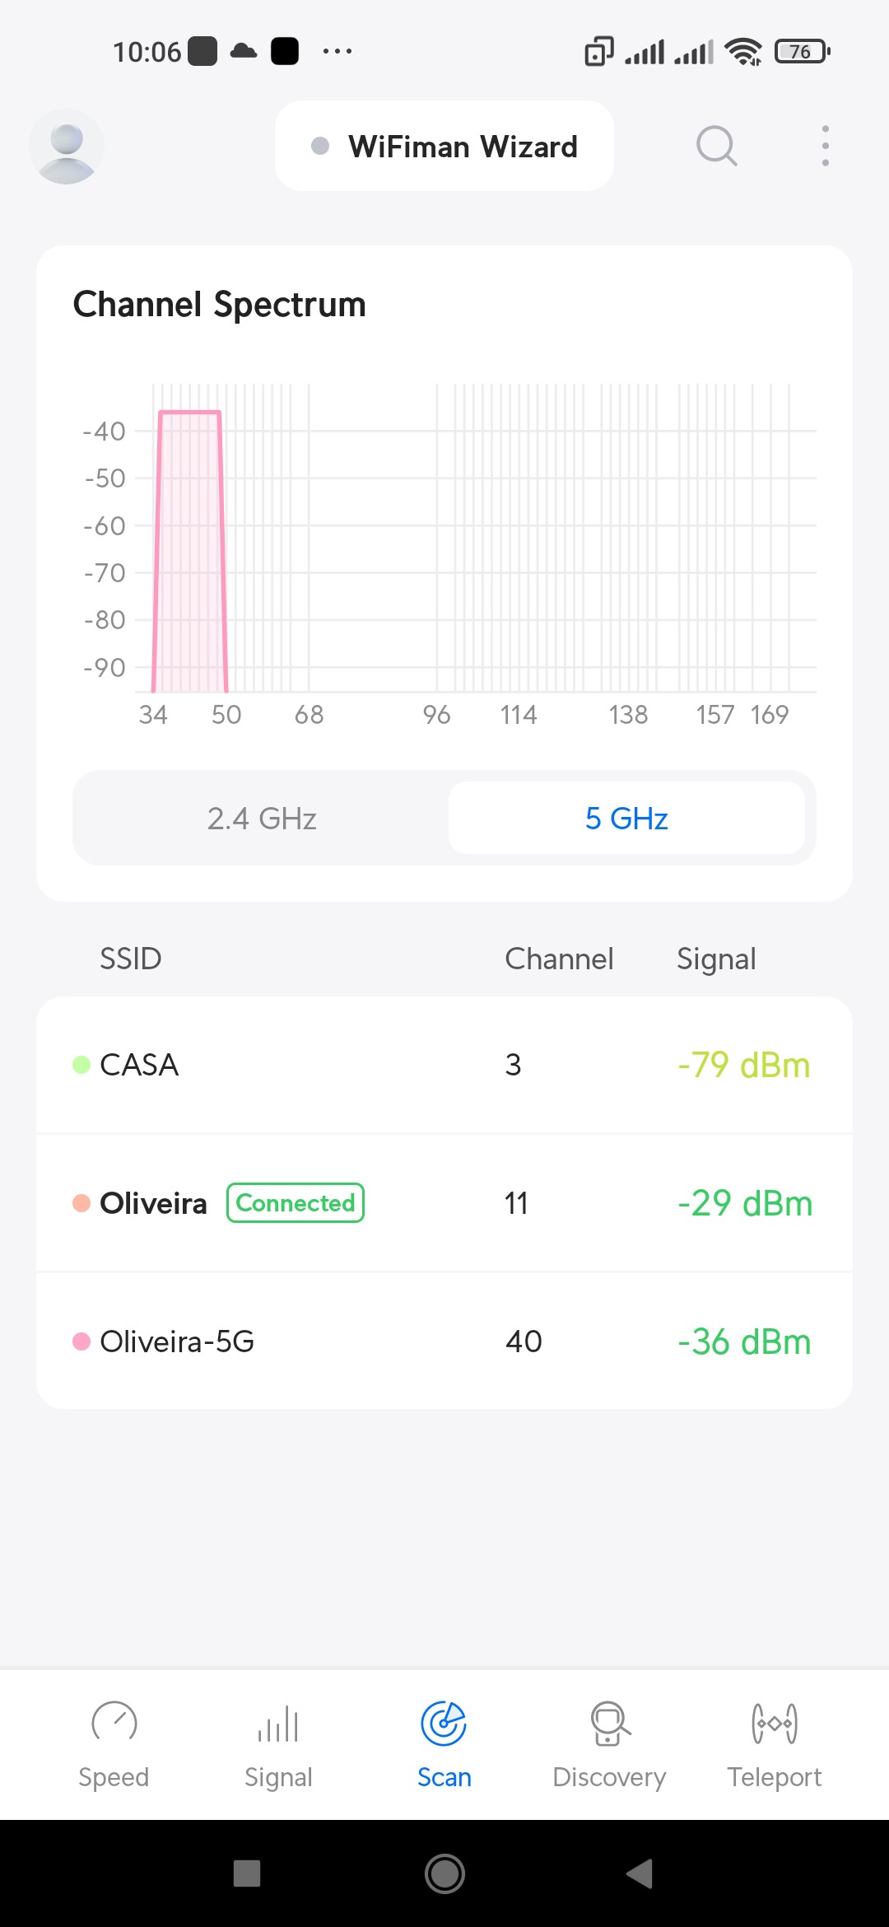889x1927 pixels.
Task: Open the CASA network row
Action: point(444,1065)
